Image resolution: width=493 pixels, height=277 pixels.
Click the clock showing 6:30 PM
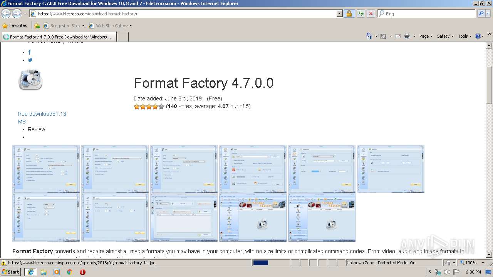click(x=473, y=272)
